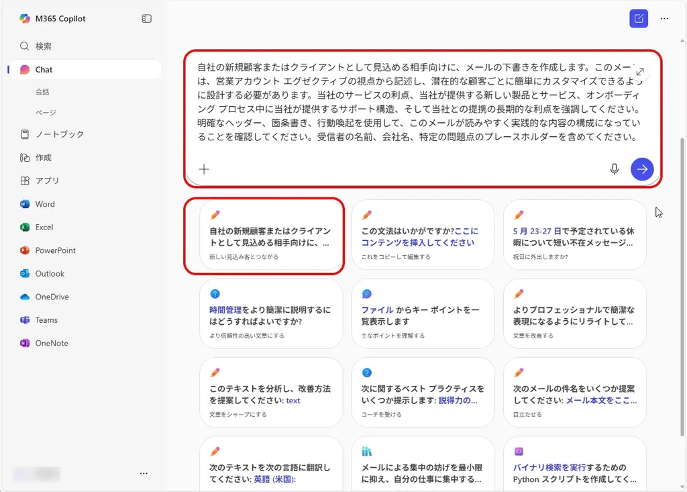Screen dimensions: 687x492
Task: Click the plus attach icon in prompt box
Action: pyautogui.click(x=205, y=169)
